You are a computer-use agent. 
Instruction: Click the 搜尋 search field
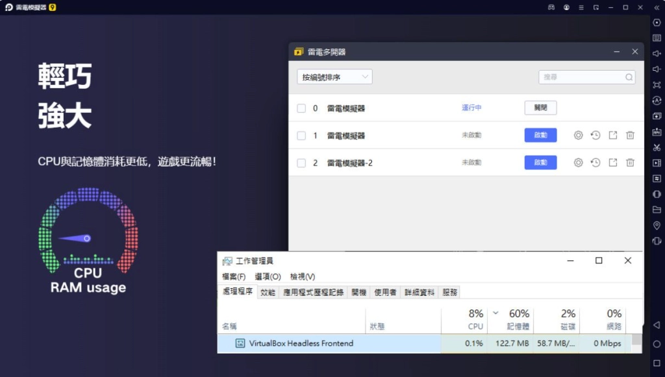pos(581,77)
